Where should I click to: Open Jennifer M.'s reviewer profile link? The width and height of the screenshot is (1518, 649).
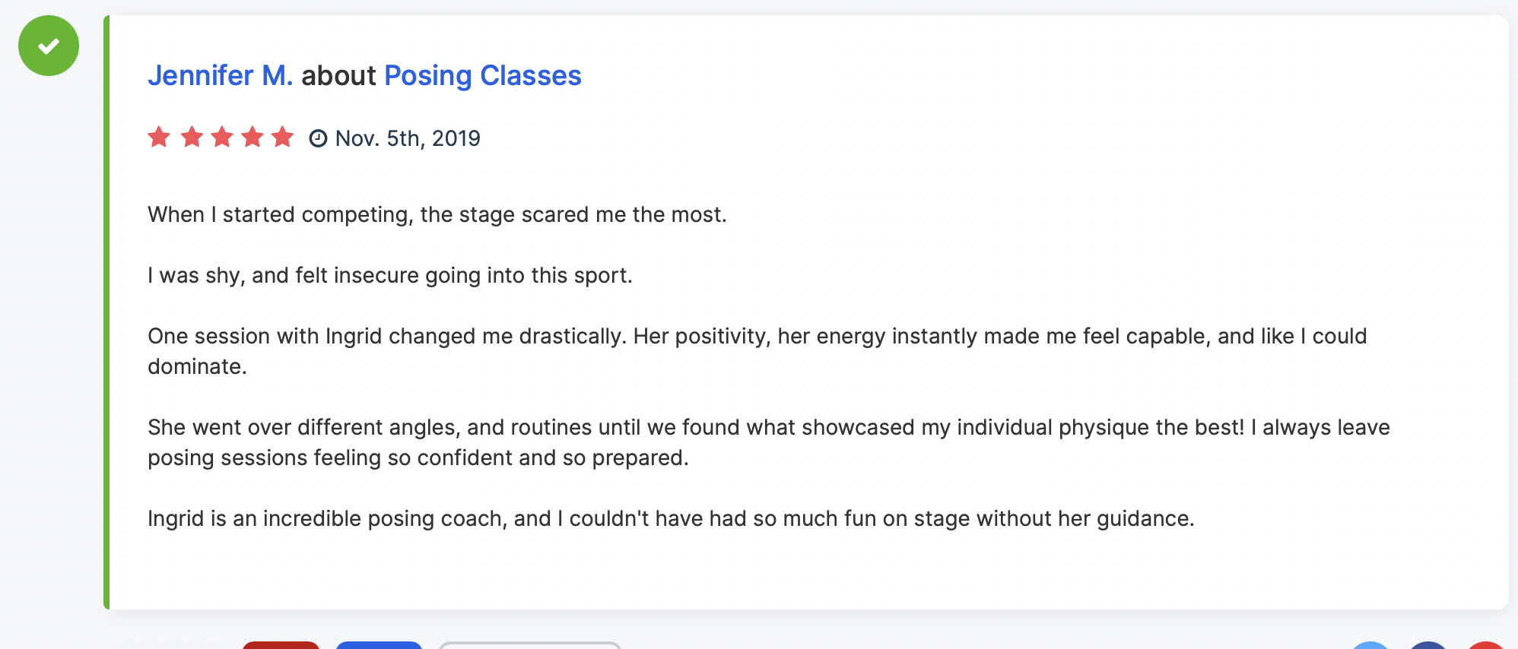[220, 76]
